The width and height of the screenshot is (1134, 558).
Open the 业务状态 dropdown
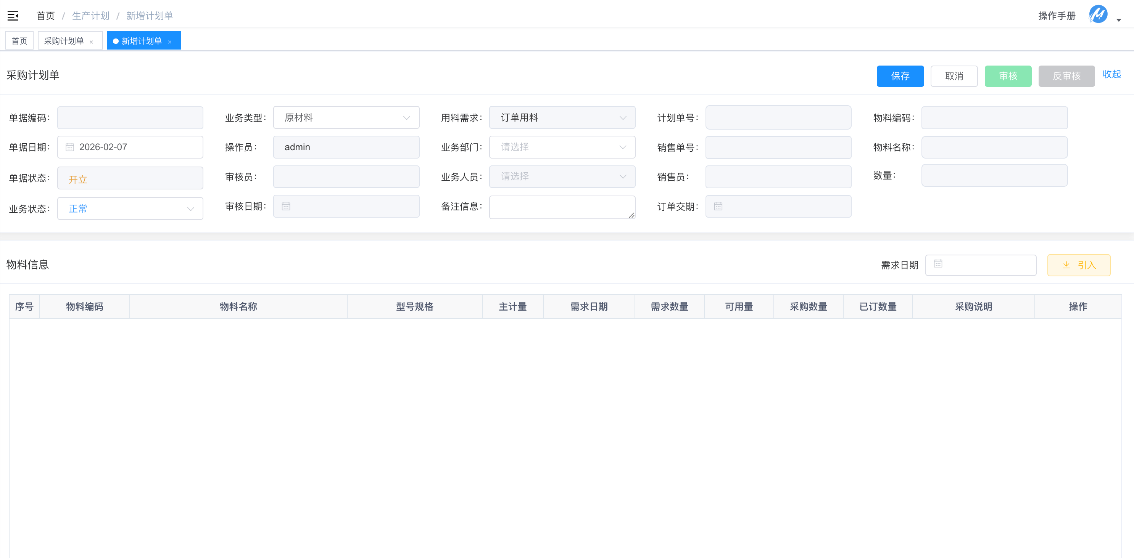pos(130,208)
